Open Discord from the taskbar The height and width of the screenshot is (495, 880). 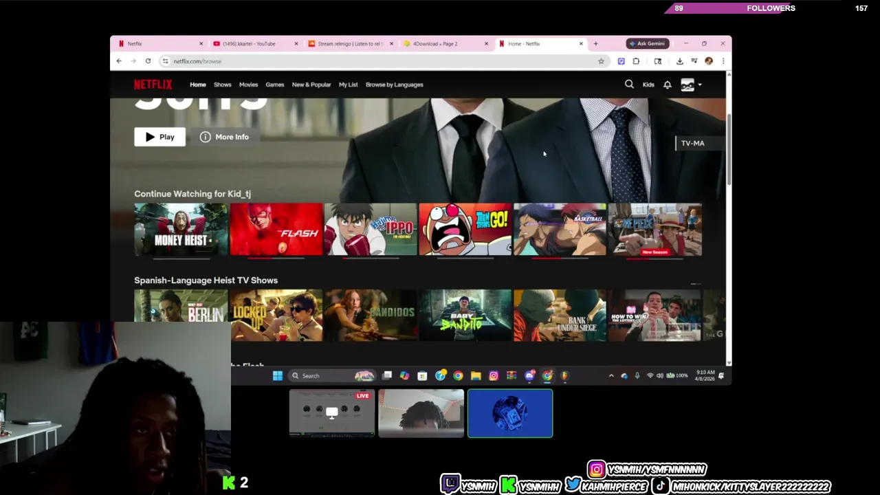point(530,375)
